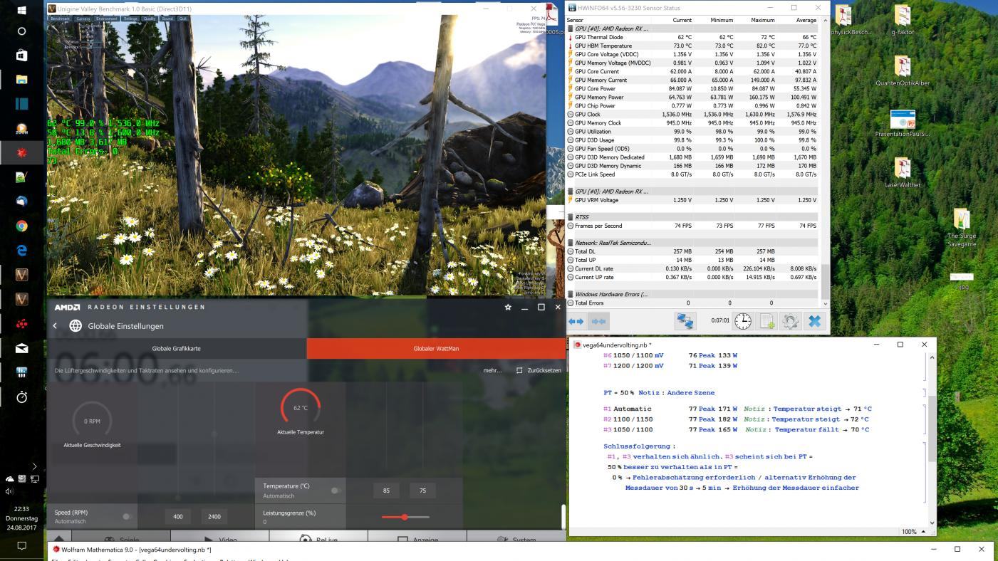
Task: Select the GPU VRM Voltage row
Action: [x=693, y=200]
